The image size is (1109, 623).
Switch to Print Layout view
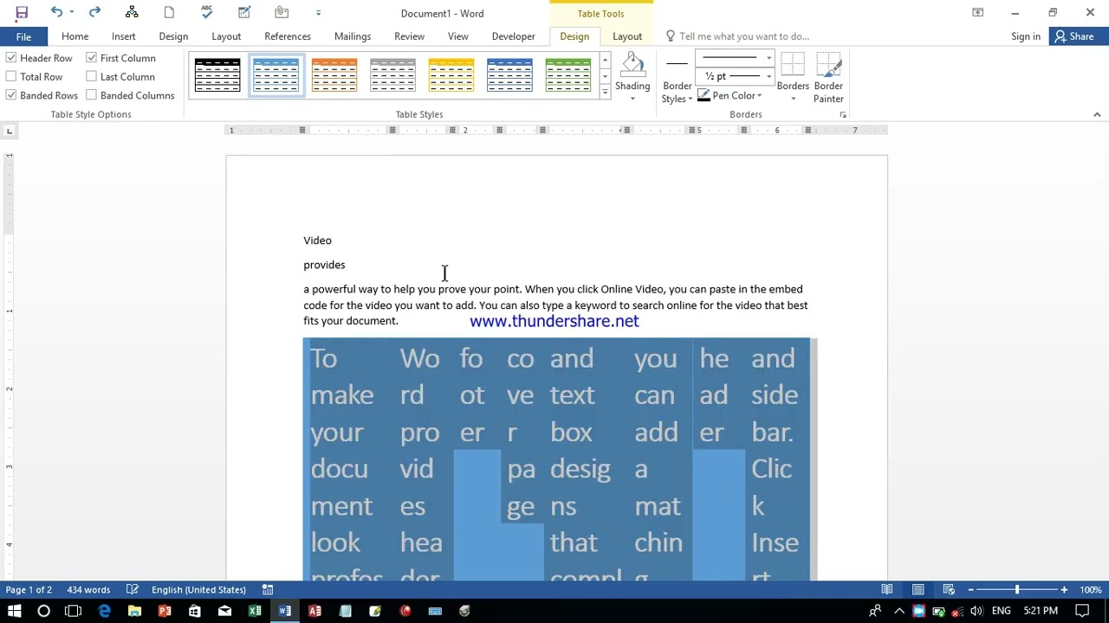coord(918,589)
